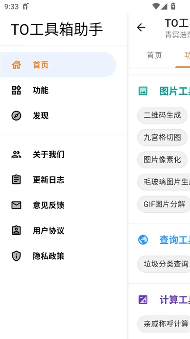Open 意见反馈 from the drawer

pos(58,205)
